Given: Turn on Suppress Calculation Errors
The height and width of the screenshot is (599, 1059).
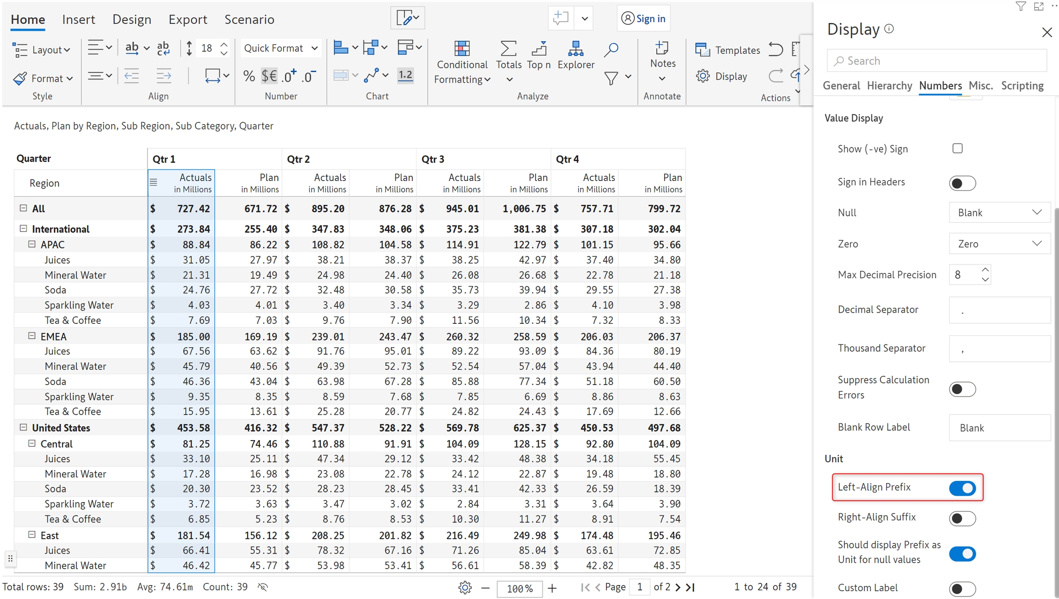Looking at the screenshot, I should [962, 389].
